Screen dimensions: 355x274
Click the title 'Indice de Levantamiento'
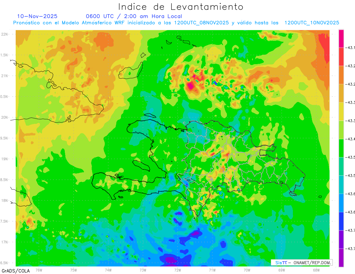click(x=181, y=7)
